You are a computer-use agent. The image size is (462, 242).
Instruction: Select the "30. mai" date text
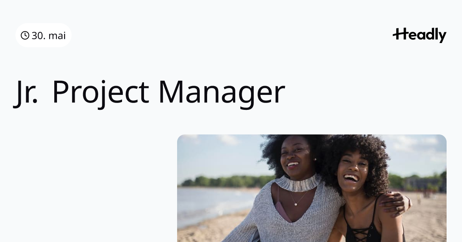49,36
